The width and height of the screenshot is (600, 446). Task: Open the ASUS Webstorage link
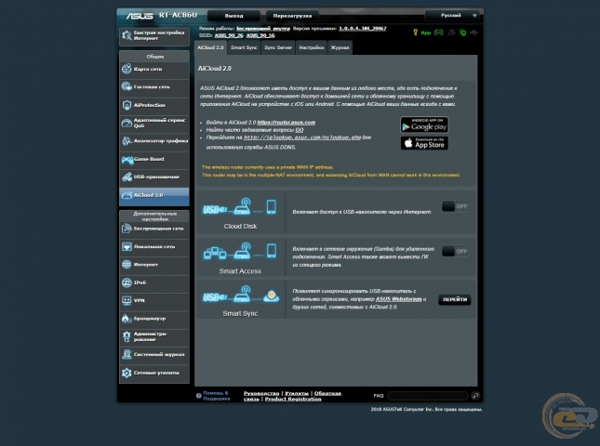(399, 299)
